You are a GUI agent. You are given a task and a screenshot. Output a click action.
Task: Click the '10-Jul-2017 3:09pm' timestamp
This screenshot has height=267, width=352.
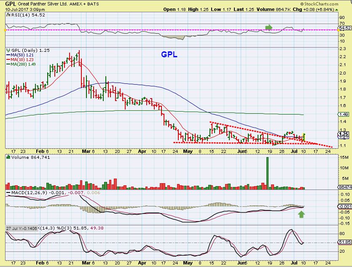point(25,10)
